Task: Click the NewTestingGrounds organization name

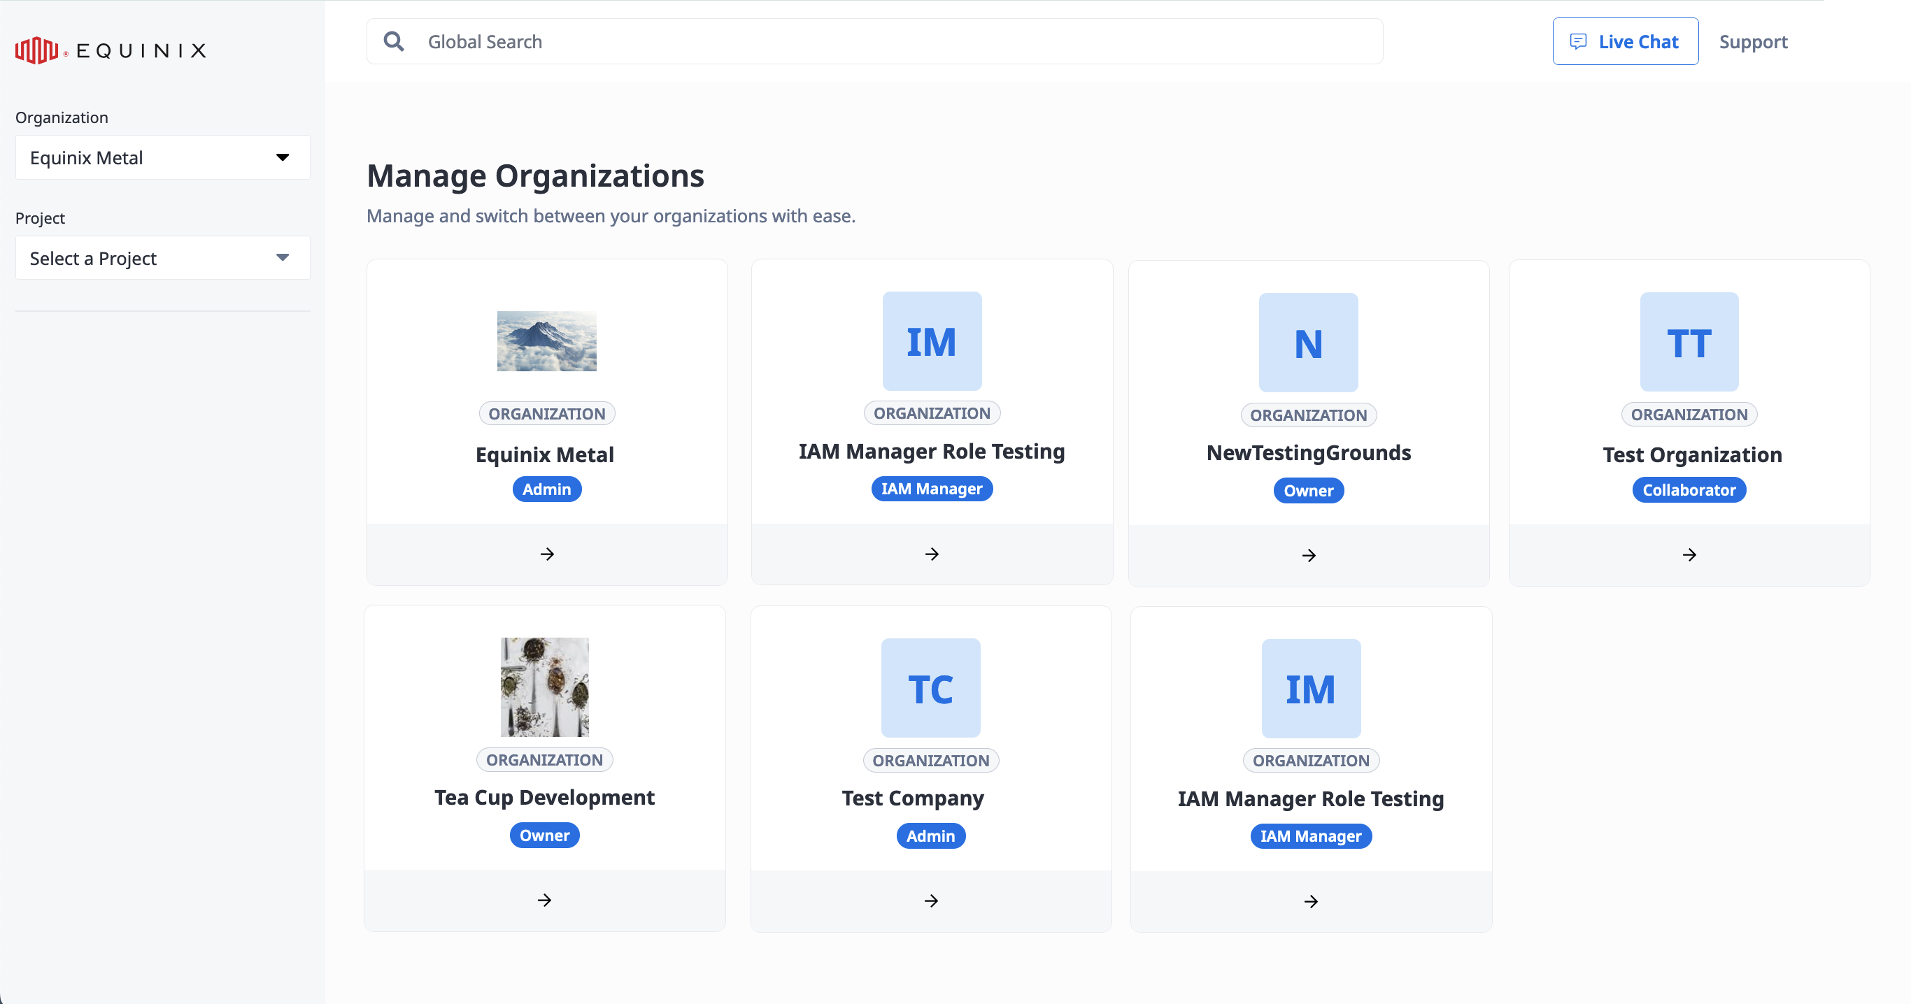Action: (x=1309, y=452)
